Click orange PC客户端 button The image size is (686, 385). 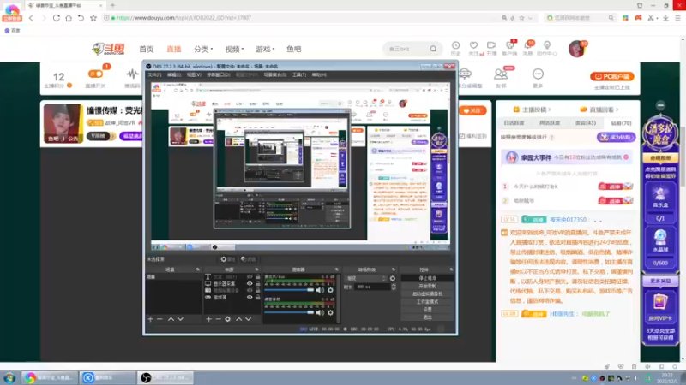[x=611, y=76]
